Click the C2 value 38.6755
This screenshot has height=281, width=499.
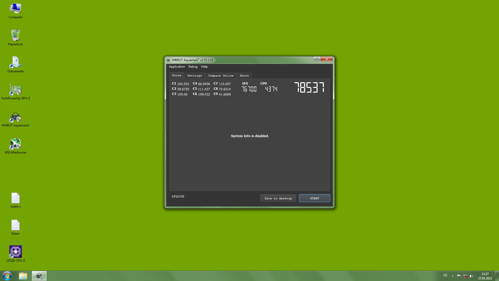(x=183, y=89)
